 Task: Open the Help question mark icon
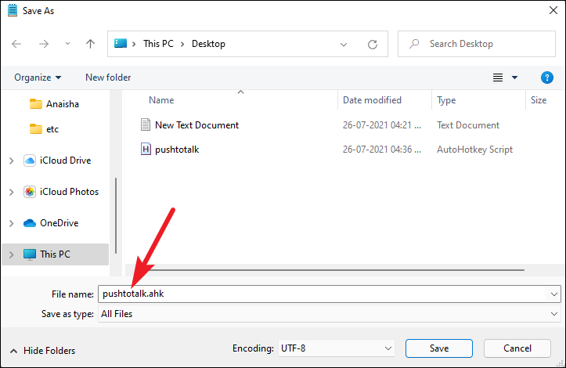point(547,78)
